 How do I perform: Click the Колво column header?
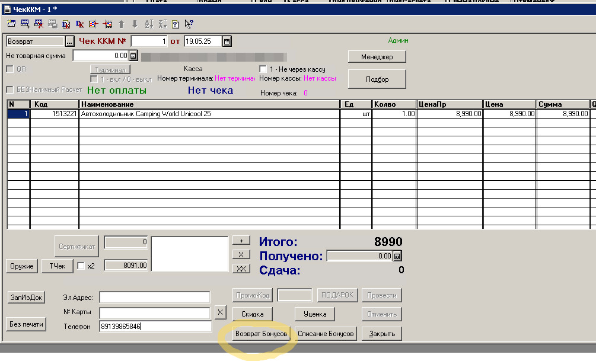point(394,104)
